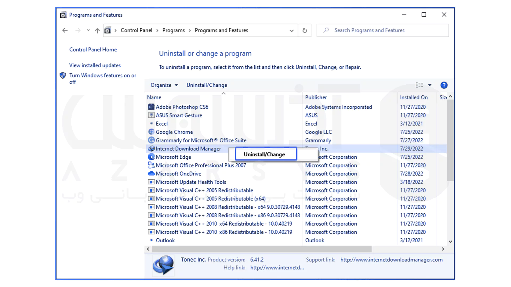511x287 pixels.
Task: Click the Programs and Features breadcrumb
Action: coord(221,30)
